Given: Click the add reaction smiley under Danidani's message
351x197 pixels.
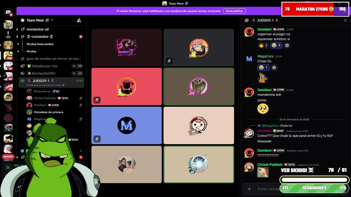Looking at the screenshot, I should pyautogui.click(x=287, y=45).
